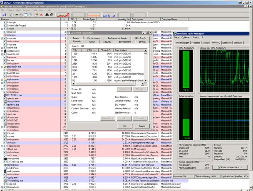253x191 pixels.
Task: Click the binoculars Find Handle or DLL icon
Action: tap(47, 15)
